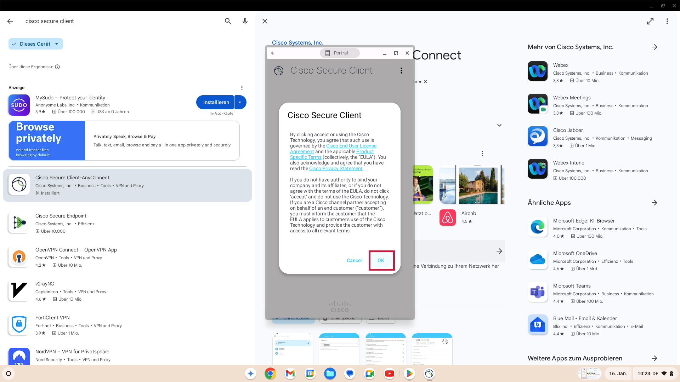Start voice search with the microphone icon
Screen dimensions: 680x382
coord(245,21)
